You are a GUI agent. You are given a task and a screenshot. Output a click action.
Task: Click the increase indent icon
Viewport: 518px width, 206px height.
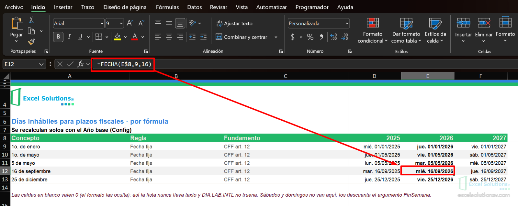pos(204,37)
